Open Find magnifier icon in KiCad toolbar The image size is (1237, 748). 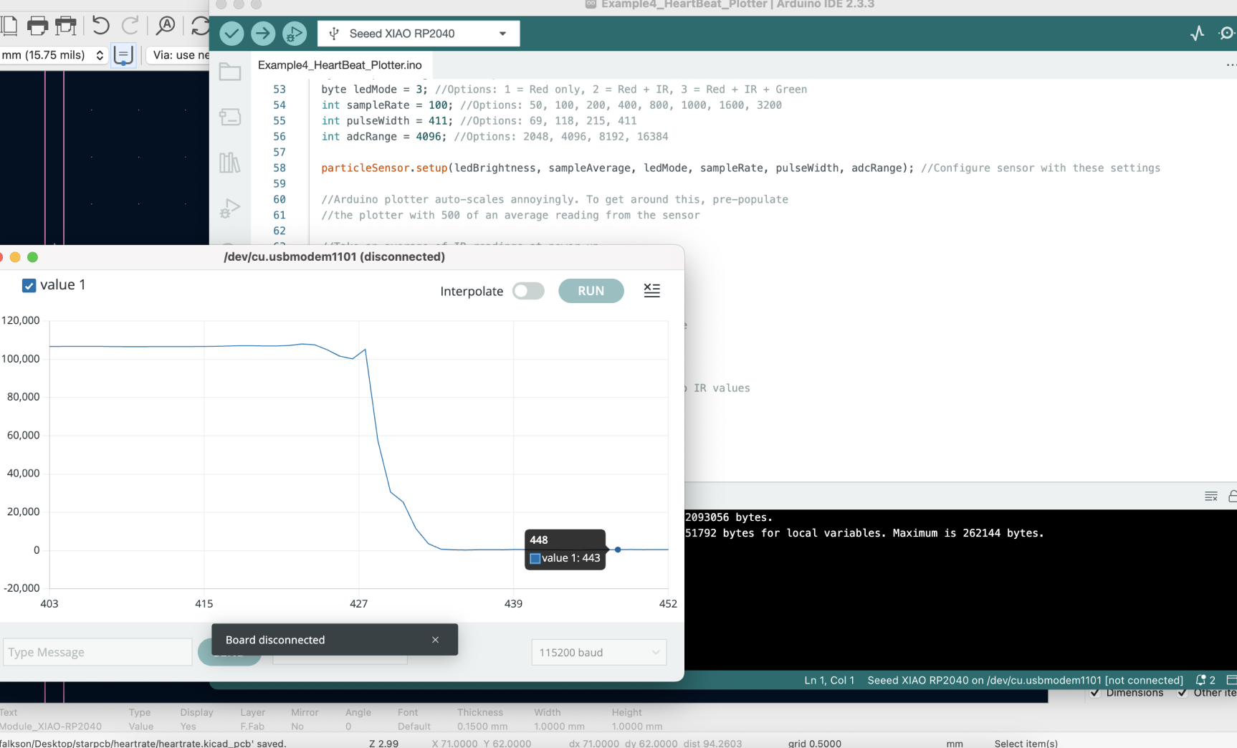coord(166,27)
